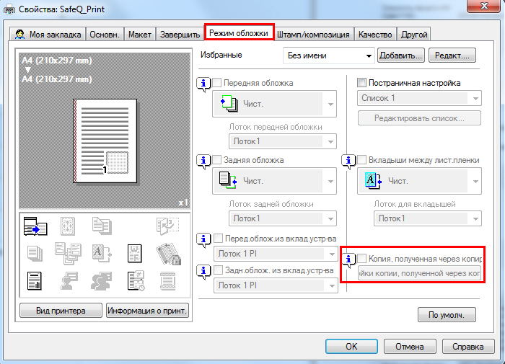Click the printer output to paper icon
Viewport: 505px width, 364px height.
coord(35,226)
